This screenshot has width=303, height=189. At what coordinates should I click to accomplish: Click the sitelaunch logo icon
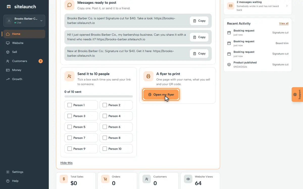pyautogui.click(x=9, y=7)
